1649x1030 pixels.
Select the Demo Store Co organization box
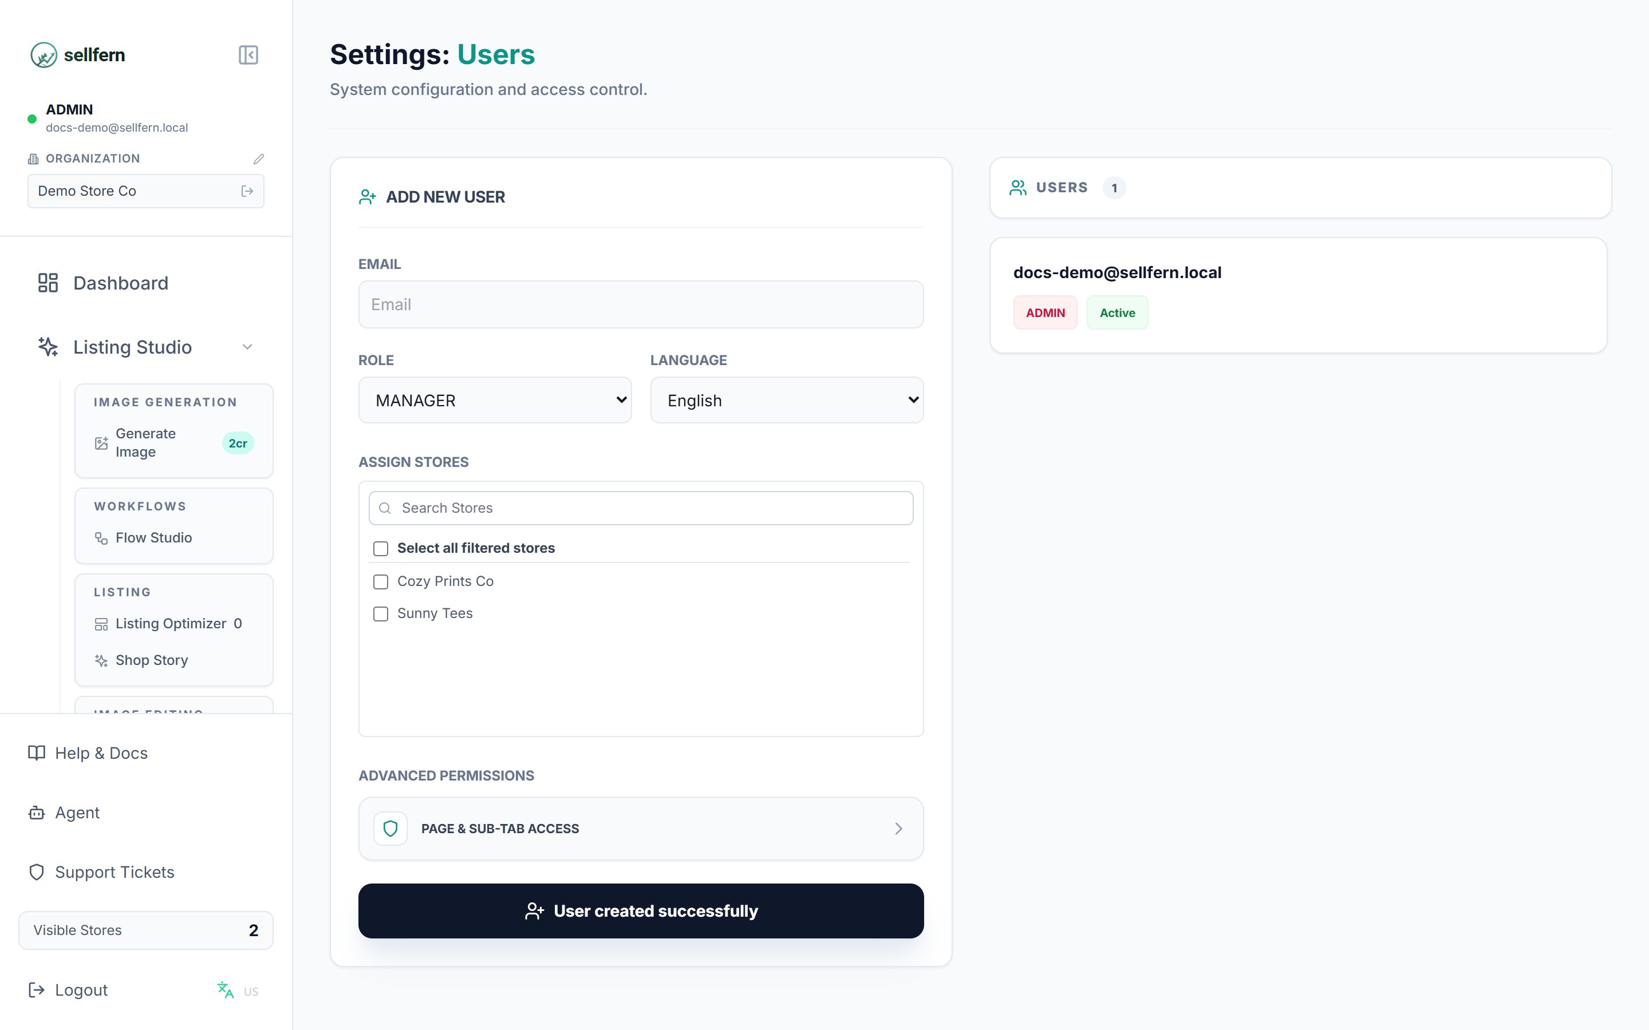146,192
